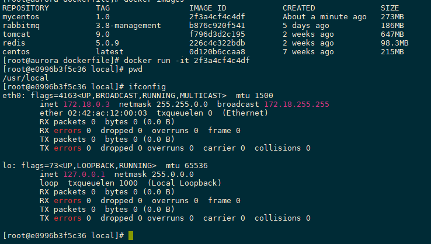This screenshot has width=431, height=244.
Task: Click the SIZE column header
Action: [x=390, y=8]
